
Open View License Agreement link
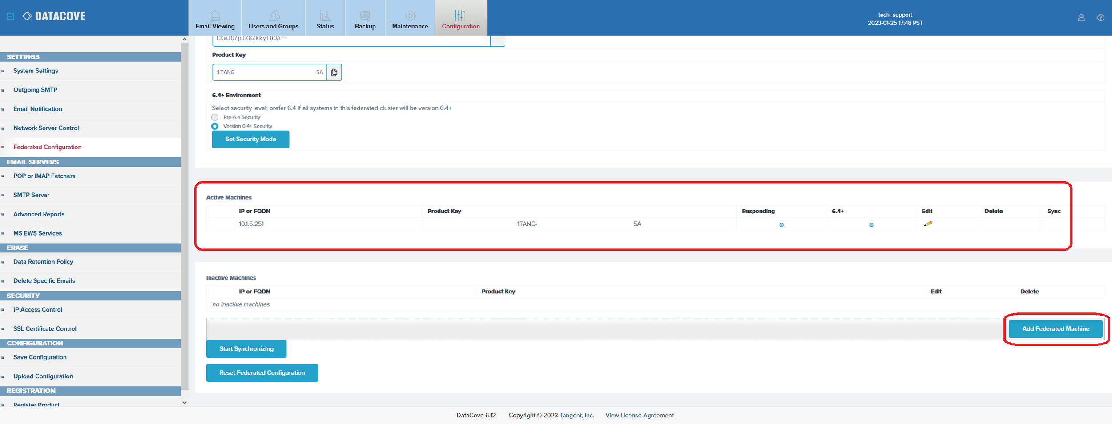click(x=639, y=416)
